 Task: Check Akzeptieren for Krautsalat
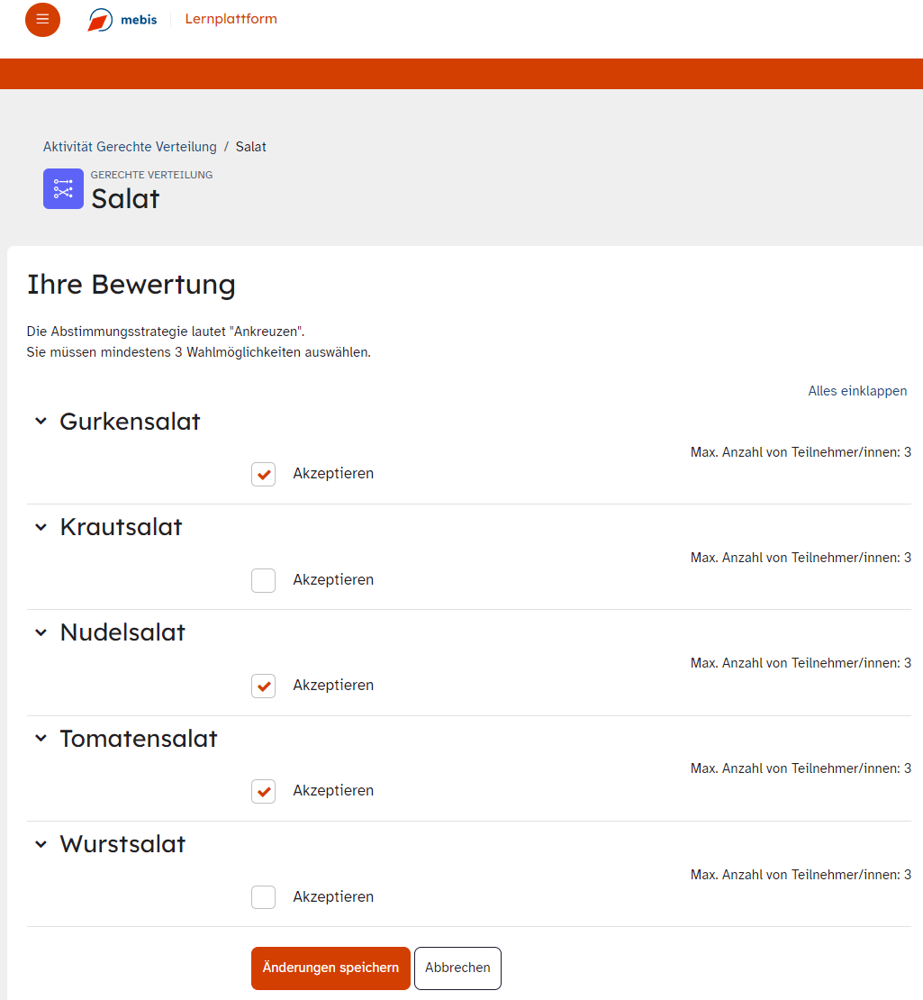point(263,580)
